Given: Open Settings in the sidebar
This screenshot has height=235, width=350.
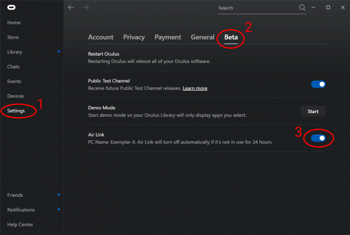Looking at the screenshot, I should pos(16,111).
